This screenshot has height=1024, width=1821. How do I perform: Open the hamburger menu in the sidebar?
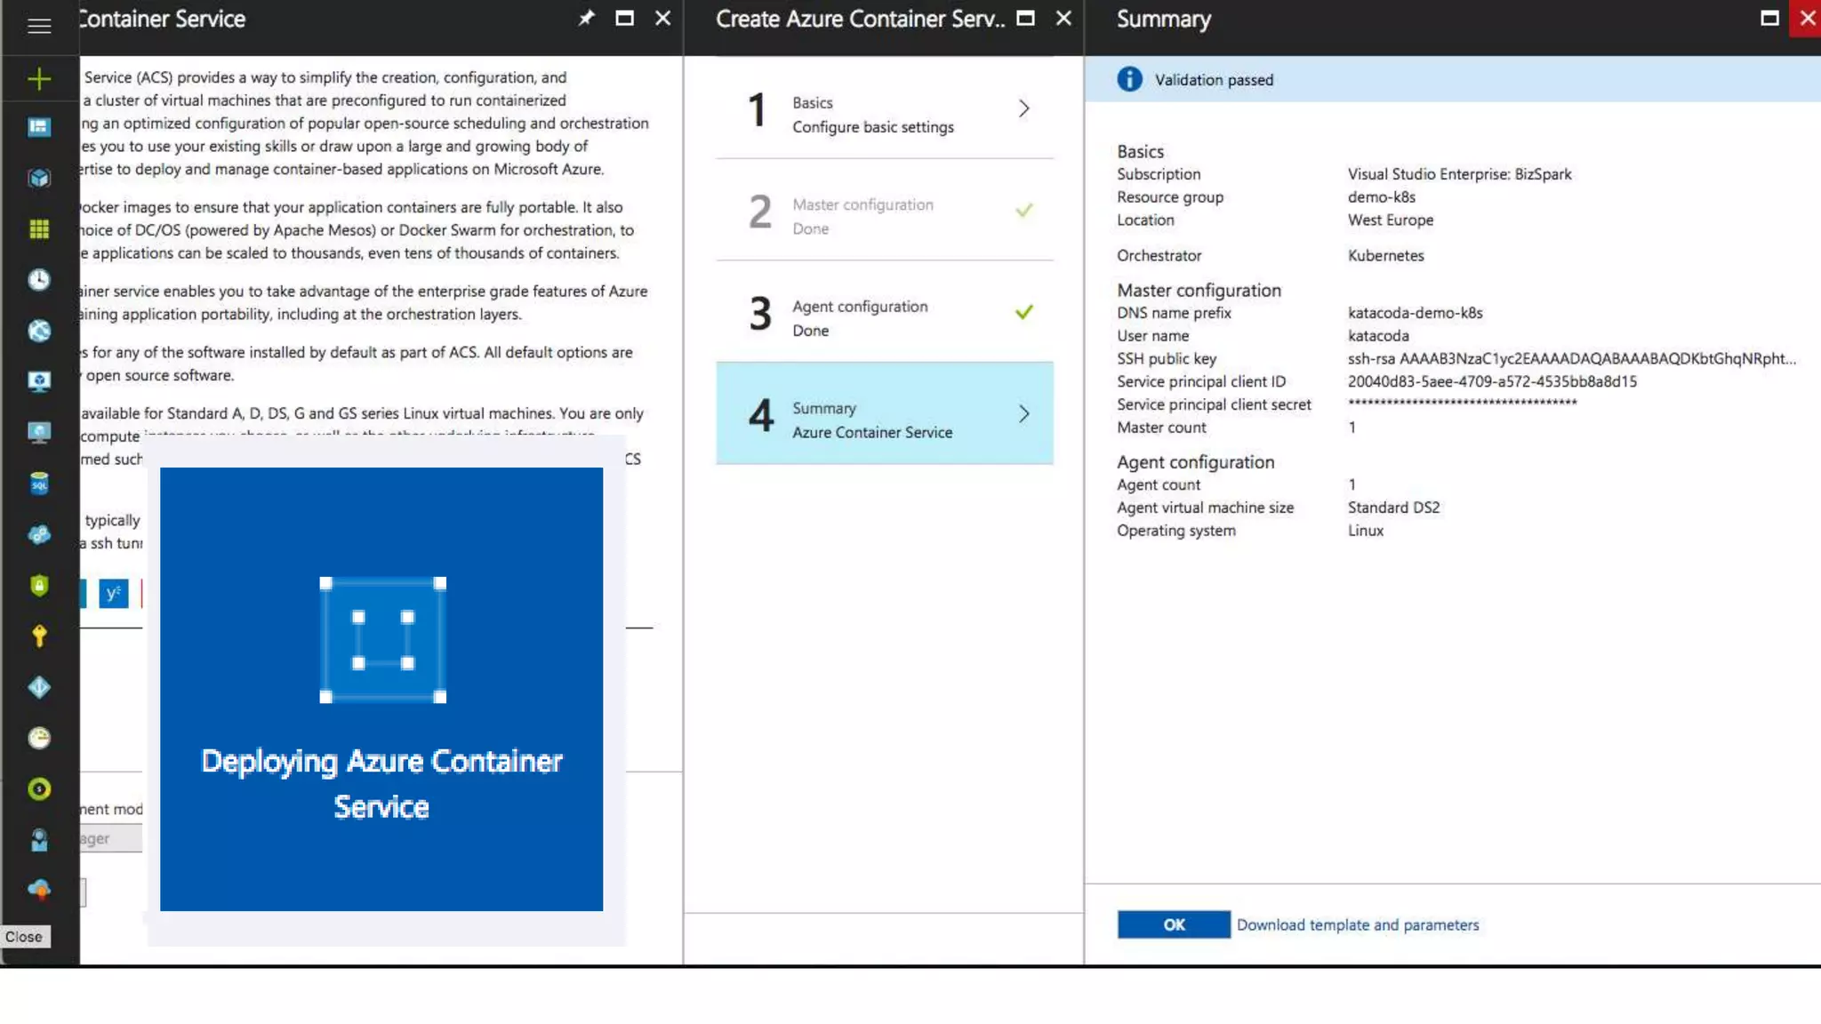39,26
